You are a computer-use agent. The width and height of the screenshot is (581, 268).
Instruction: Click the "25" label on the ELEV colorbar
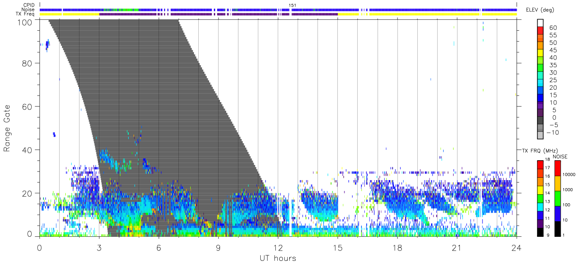tap(553, 80)
